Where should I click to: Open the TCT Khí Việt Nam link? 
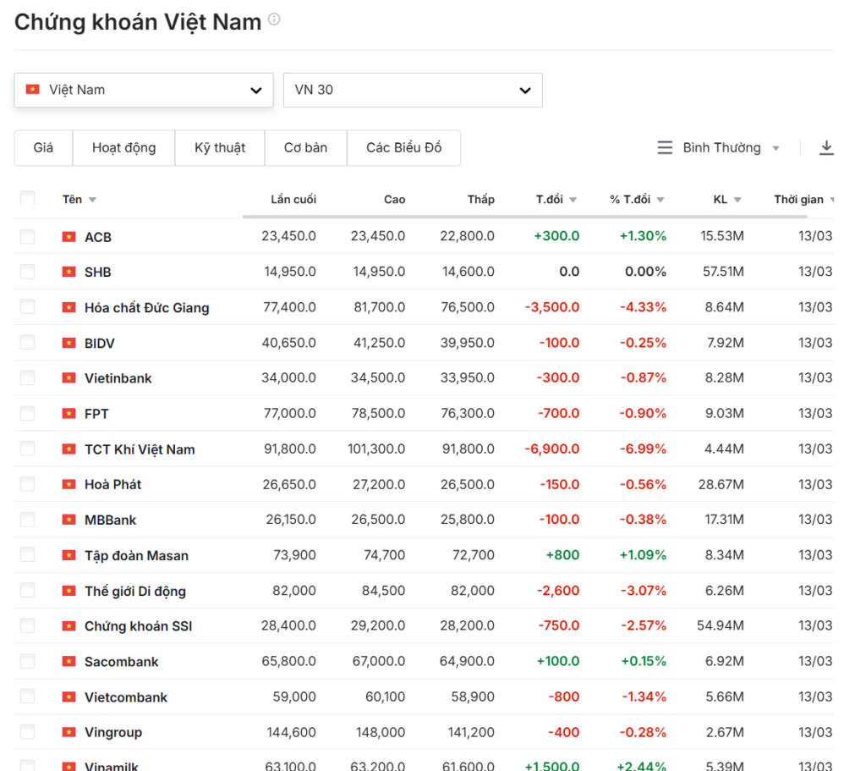140,449
